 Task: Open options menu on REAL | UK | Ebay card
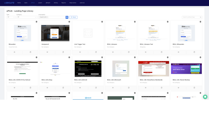click(69, 58)
